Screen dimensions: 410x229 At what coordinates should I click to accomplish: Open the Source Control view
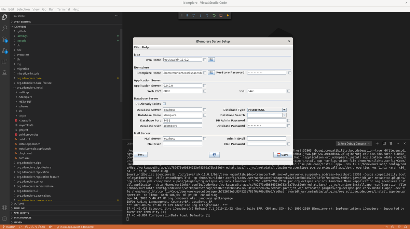coord(5,39)
